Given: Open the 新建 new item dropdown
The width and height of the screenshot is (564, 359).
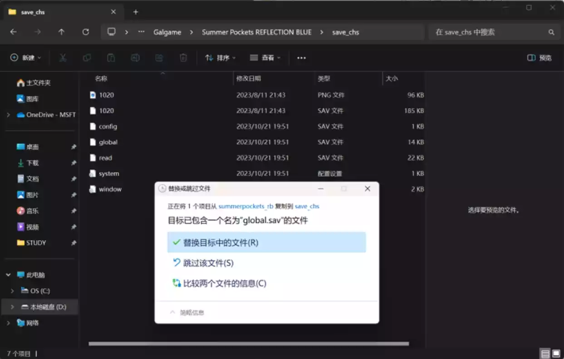Looking at the screenshot, I should click(x=25, y=58).
